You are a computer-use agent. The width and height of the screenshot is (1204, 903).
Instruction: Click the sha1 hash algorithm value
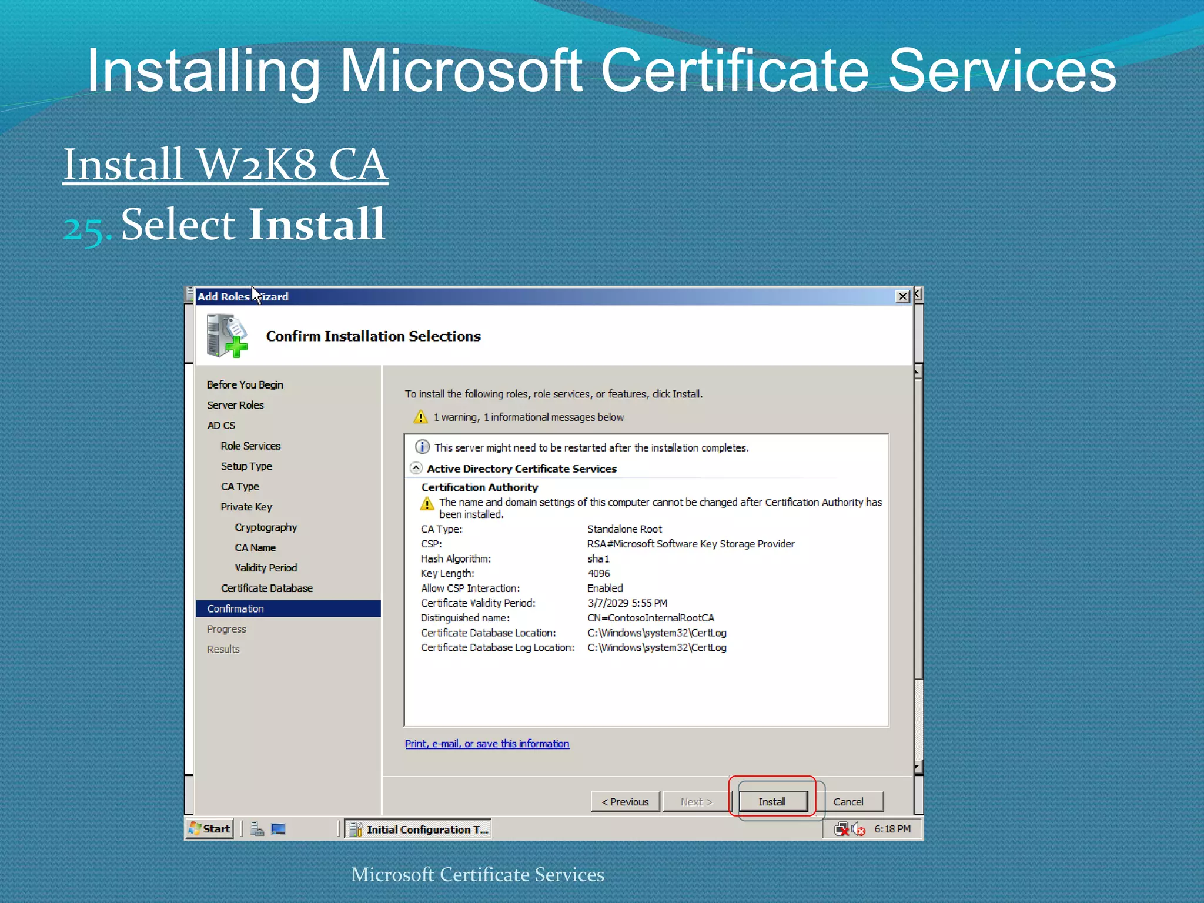(x=598, y=558)
